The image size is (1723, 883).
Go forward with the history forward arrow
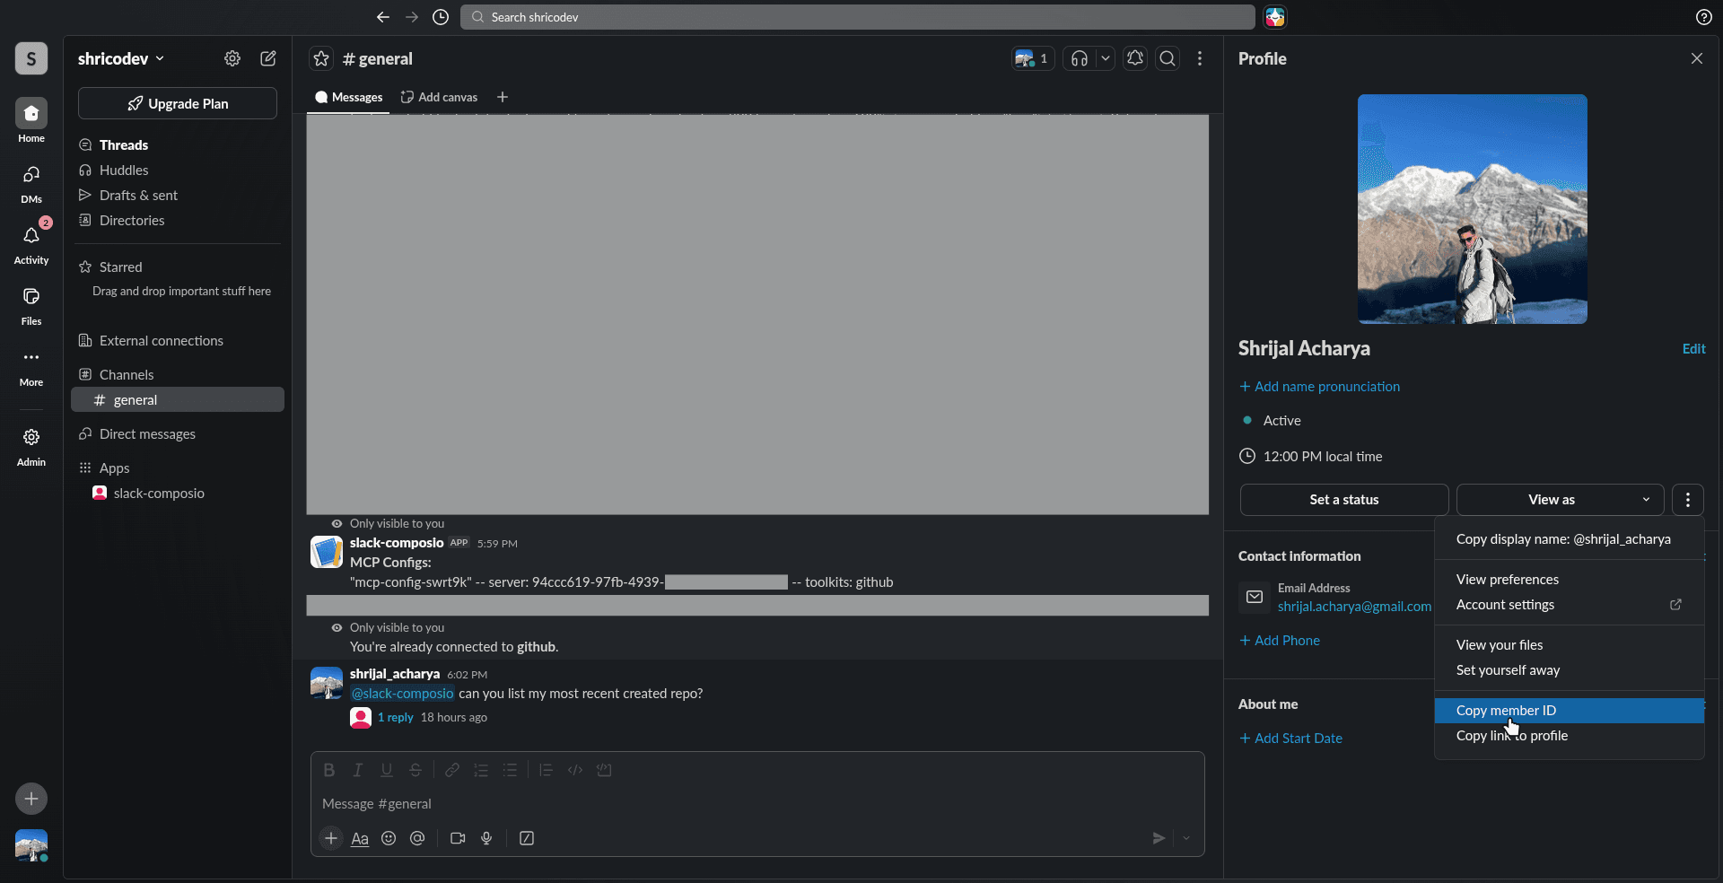click(x=412, y=17)
